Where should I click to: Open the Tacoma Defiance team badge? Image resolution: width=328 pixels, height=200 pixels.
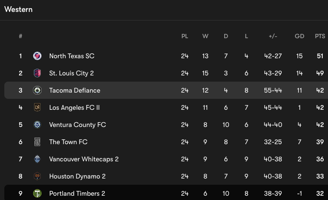click(x=37, y=90)
